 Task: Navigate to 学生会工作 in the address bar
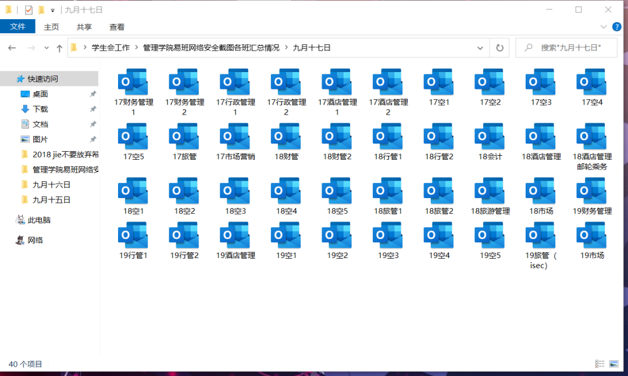tap(111, 48)
